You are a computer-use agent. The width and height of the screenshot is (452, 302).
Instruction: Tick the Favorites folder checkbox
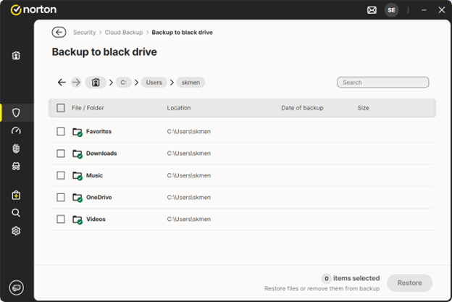coord(61,132)
